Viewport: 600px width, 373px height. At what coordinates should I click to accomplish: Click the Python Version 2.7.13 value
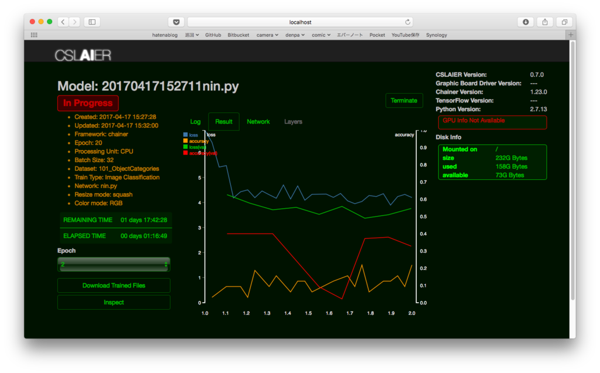538,109
